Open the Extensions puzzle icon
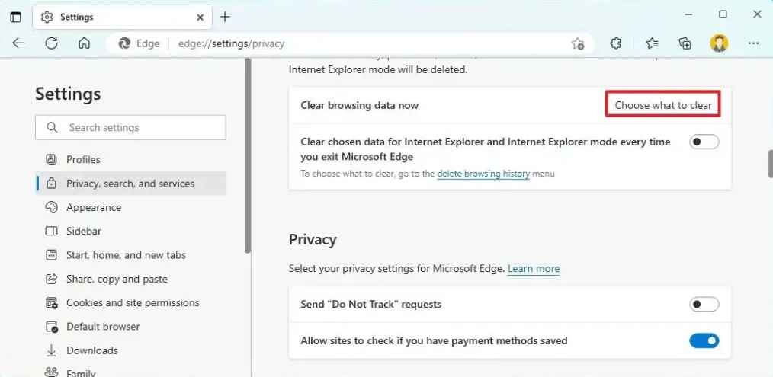This screenshot has height=377, width=773. tap(616, 43)
